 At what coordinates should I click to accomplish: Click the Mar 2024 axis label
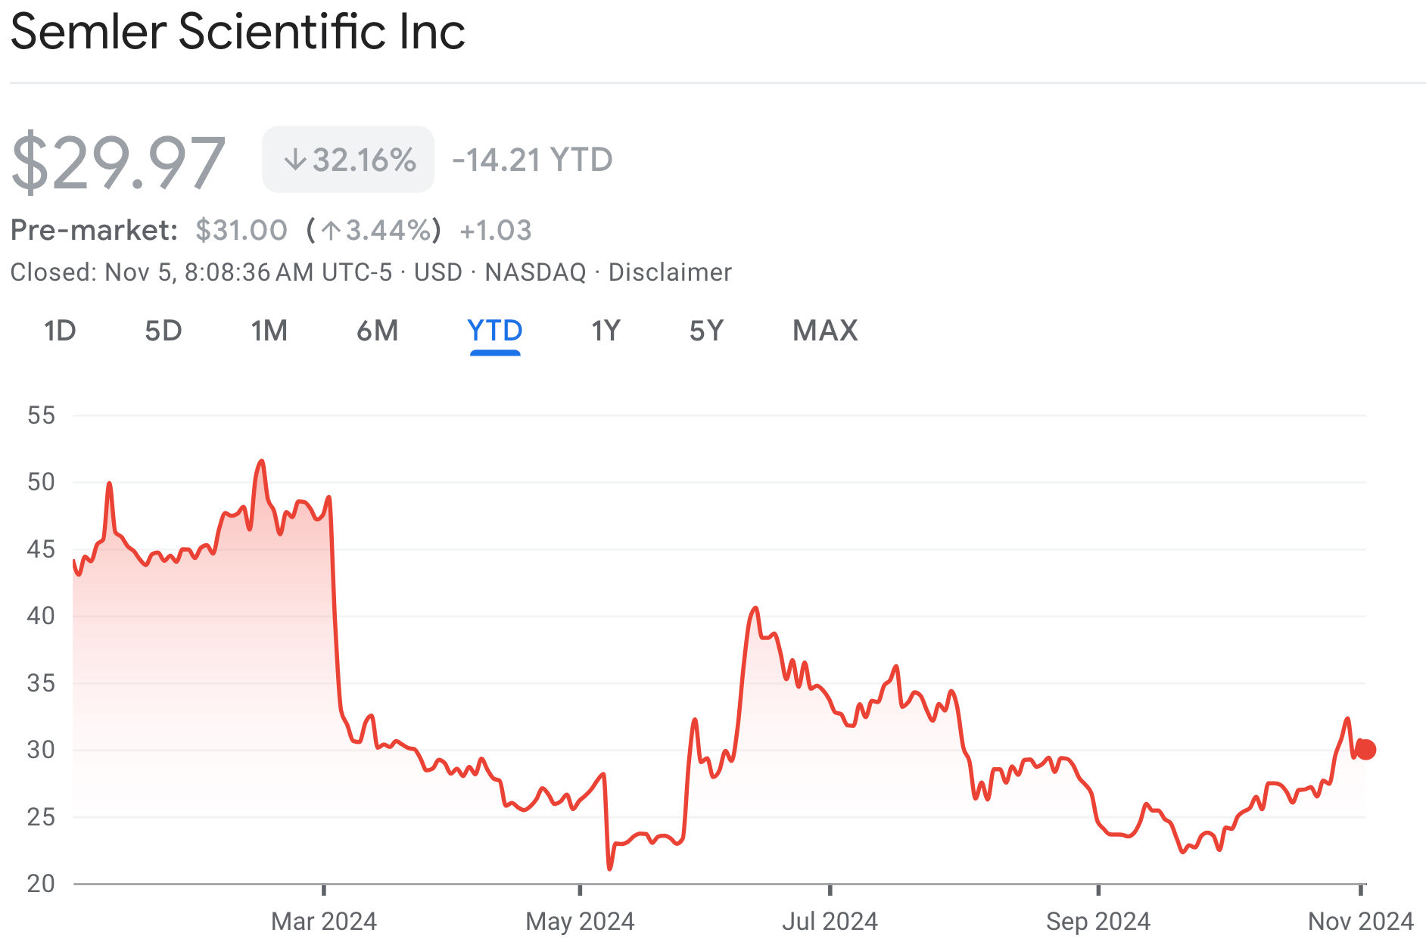(324, 922)
